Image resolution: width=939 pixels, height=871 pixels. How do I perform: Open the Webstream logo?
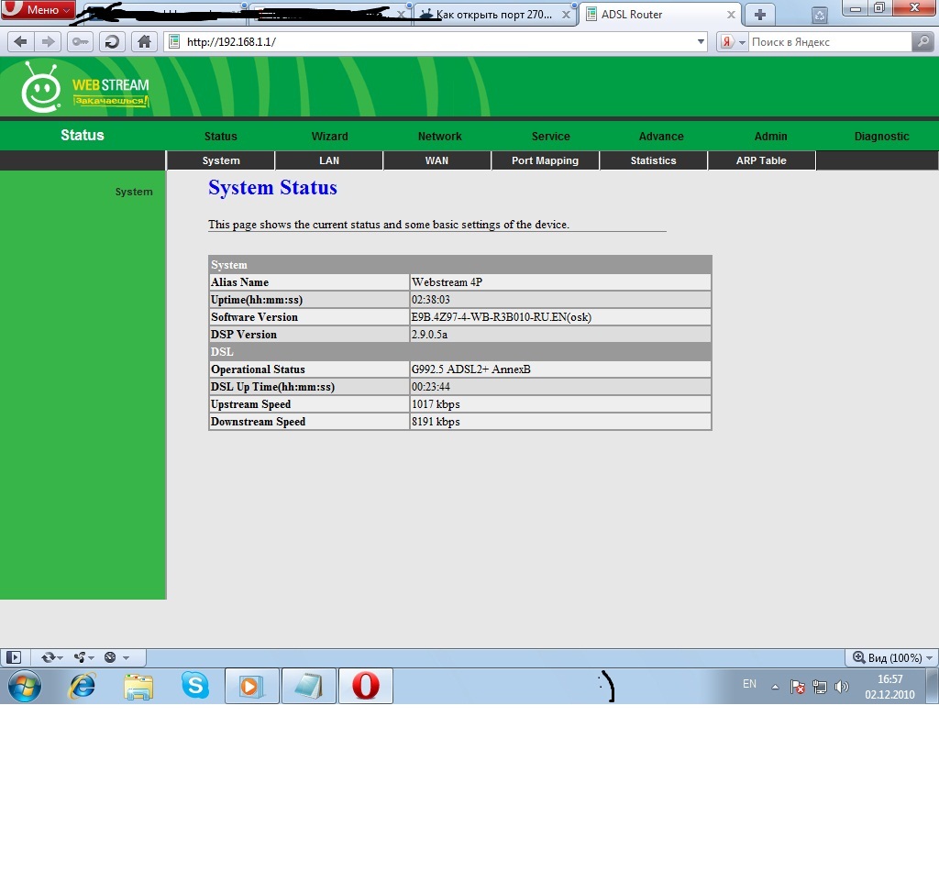pyautogui.click(x=85, y=89)
